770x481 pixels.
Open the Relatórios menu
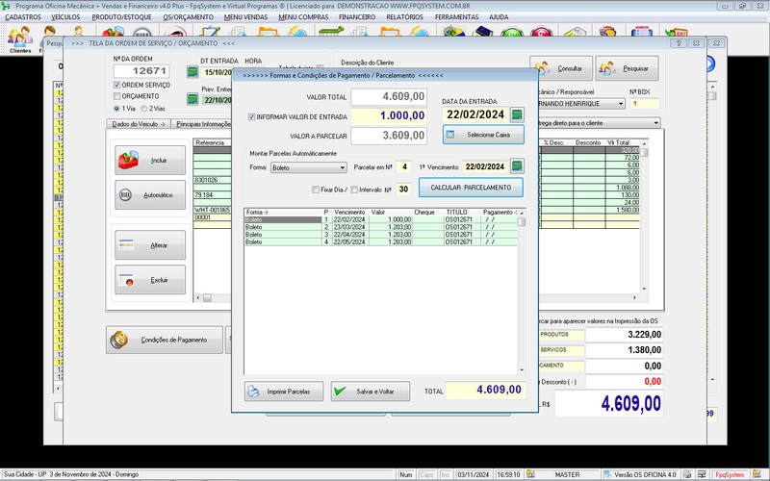(404, 16)
